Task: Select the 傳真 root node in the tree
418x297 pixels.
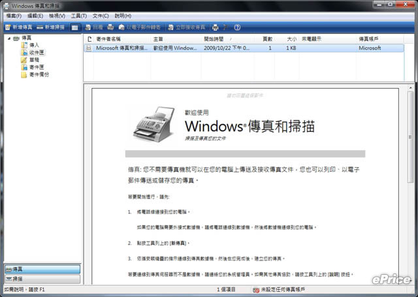Action: [x=26, y=38]
